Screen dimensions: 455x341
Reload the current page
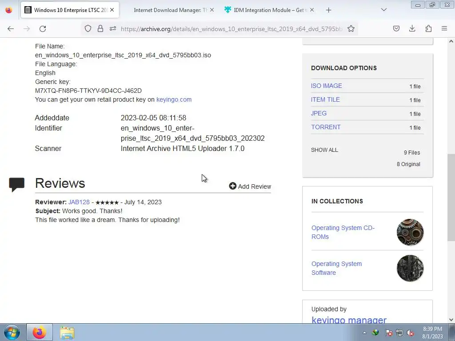click(43, 29)
